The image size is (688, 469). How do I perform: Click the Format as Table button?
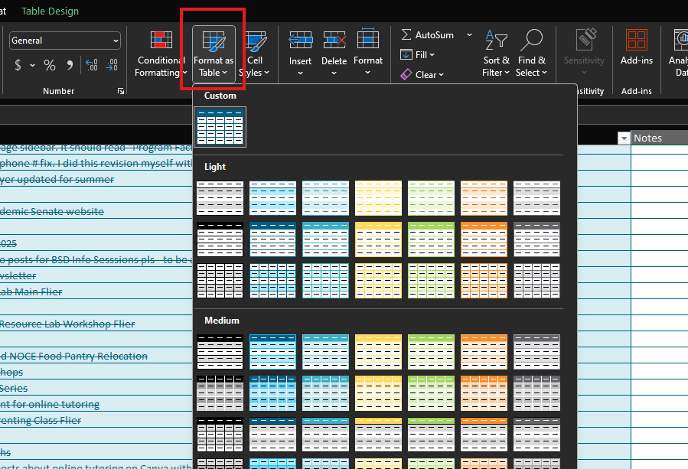pyautogui.click(x=214, y=54)
